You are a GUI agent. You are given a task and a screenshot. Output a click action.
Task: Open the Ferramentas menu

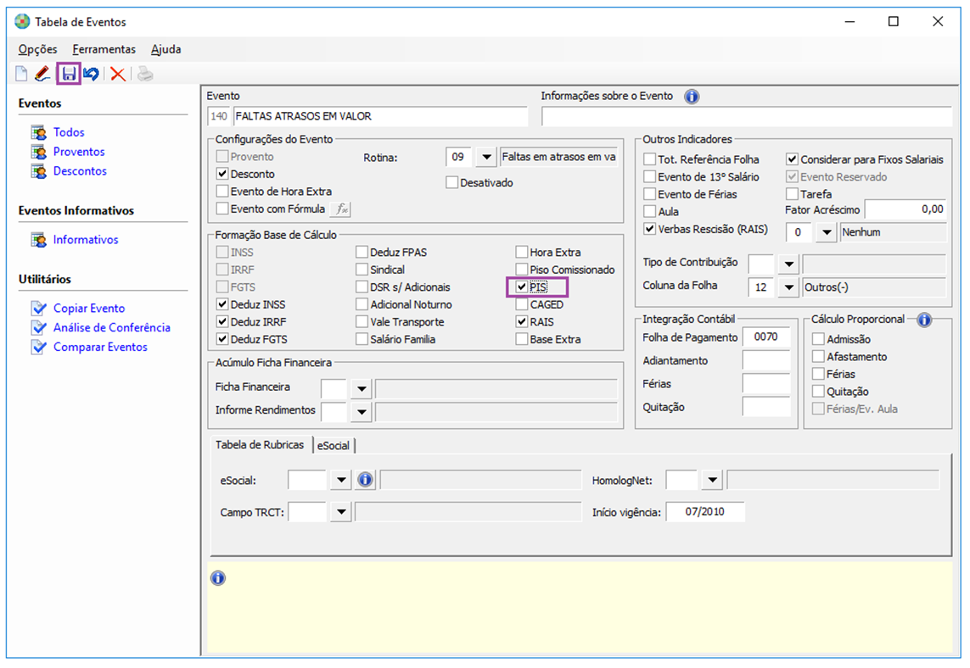point(104,49)
